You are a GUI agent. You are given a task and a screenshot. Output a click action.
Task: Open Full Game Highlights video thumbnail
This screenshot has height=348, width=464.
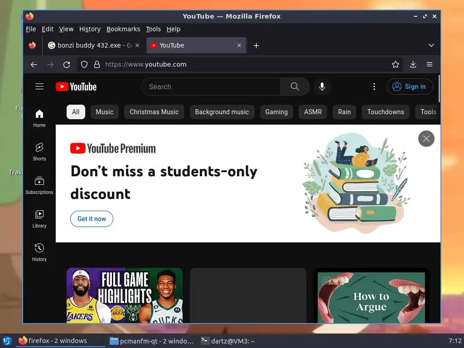(x=125, y=295)
